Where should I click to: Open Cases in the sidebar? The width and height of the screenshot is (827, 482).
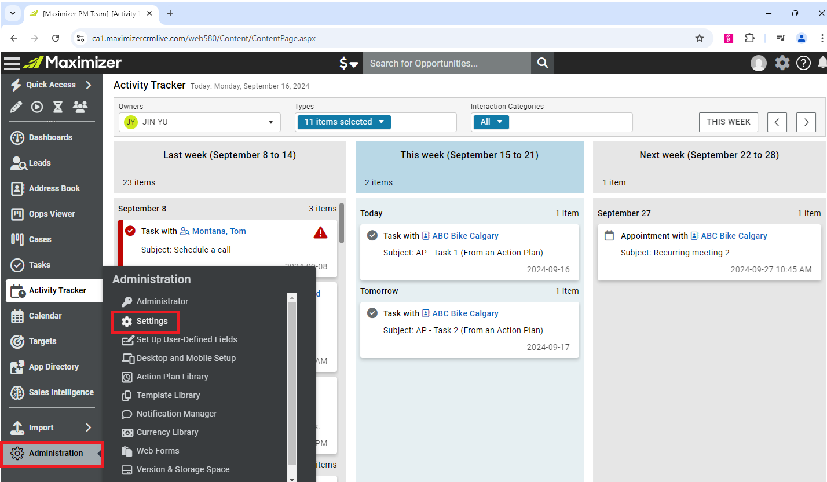tap(52, 239)
